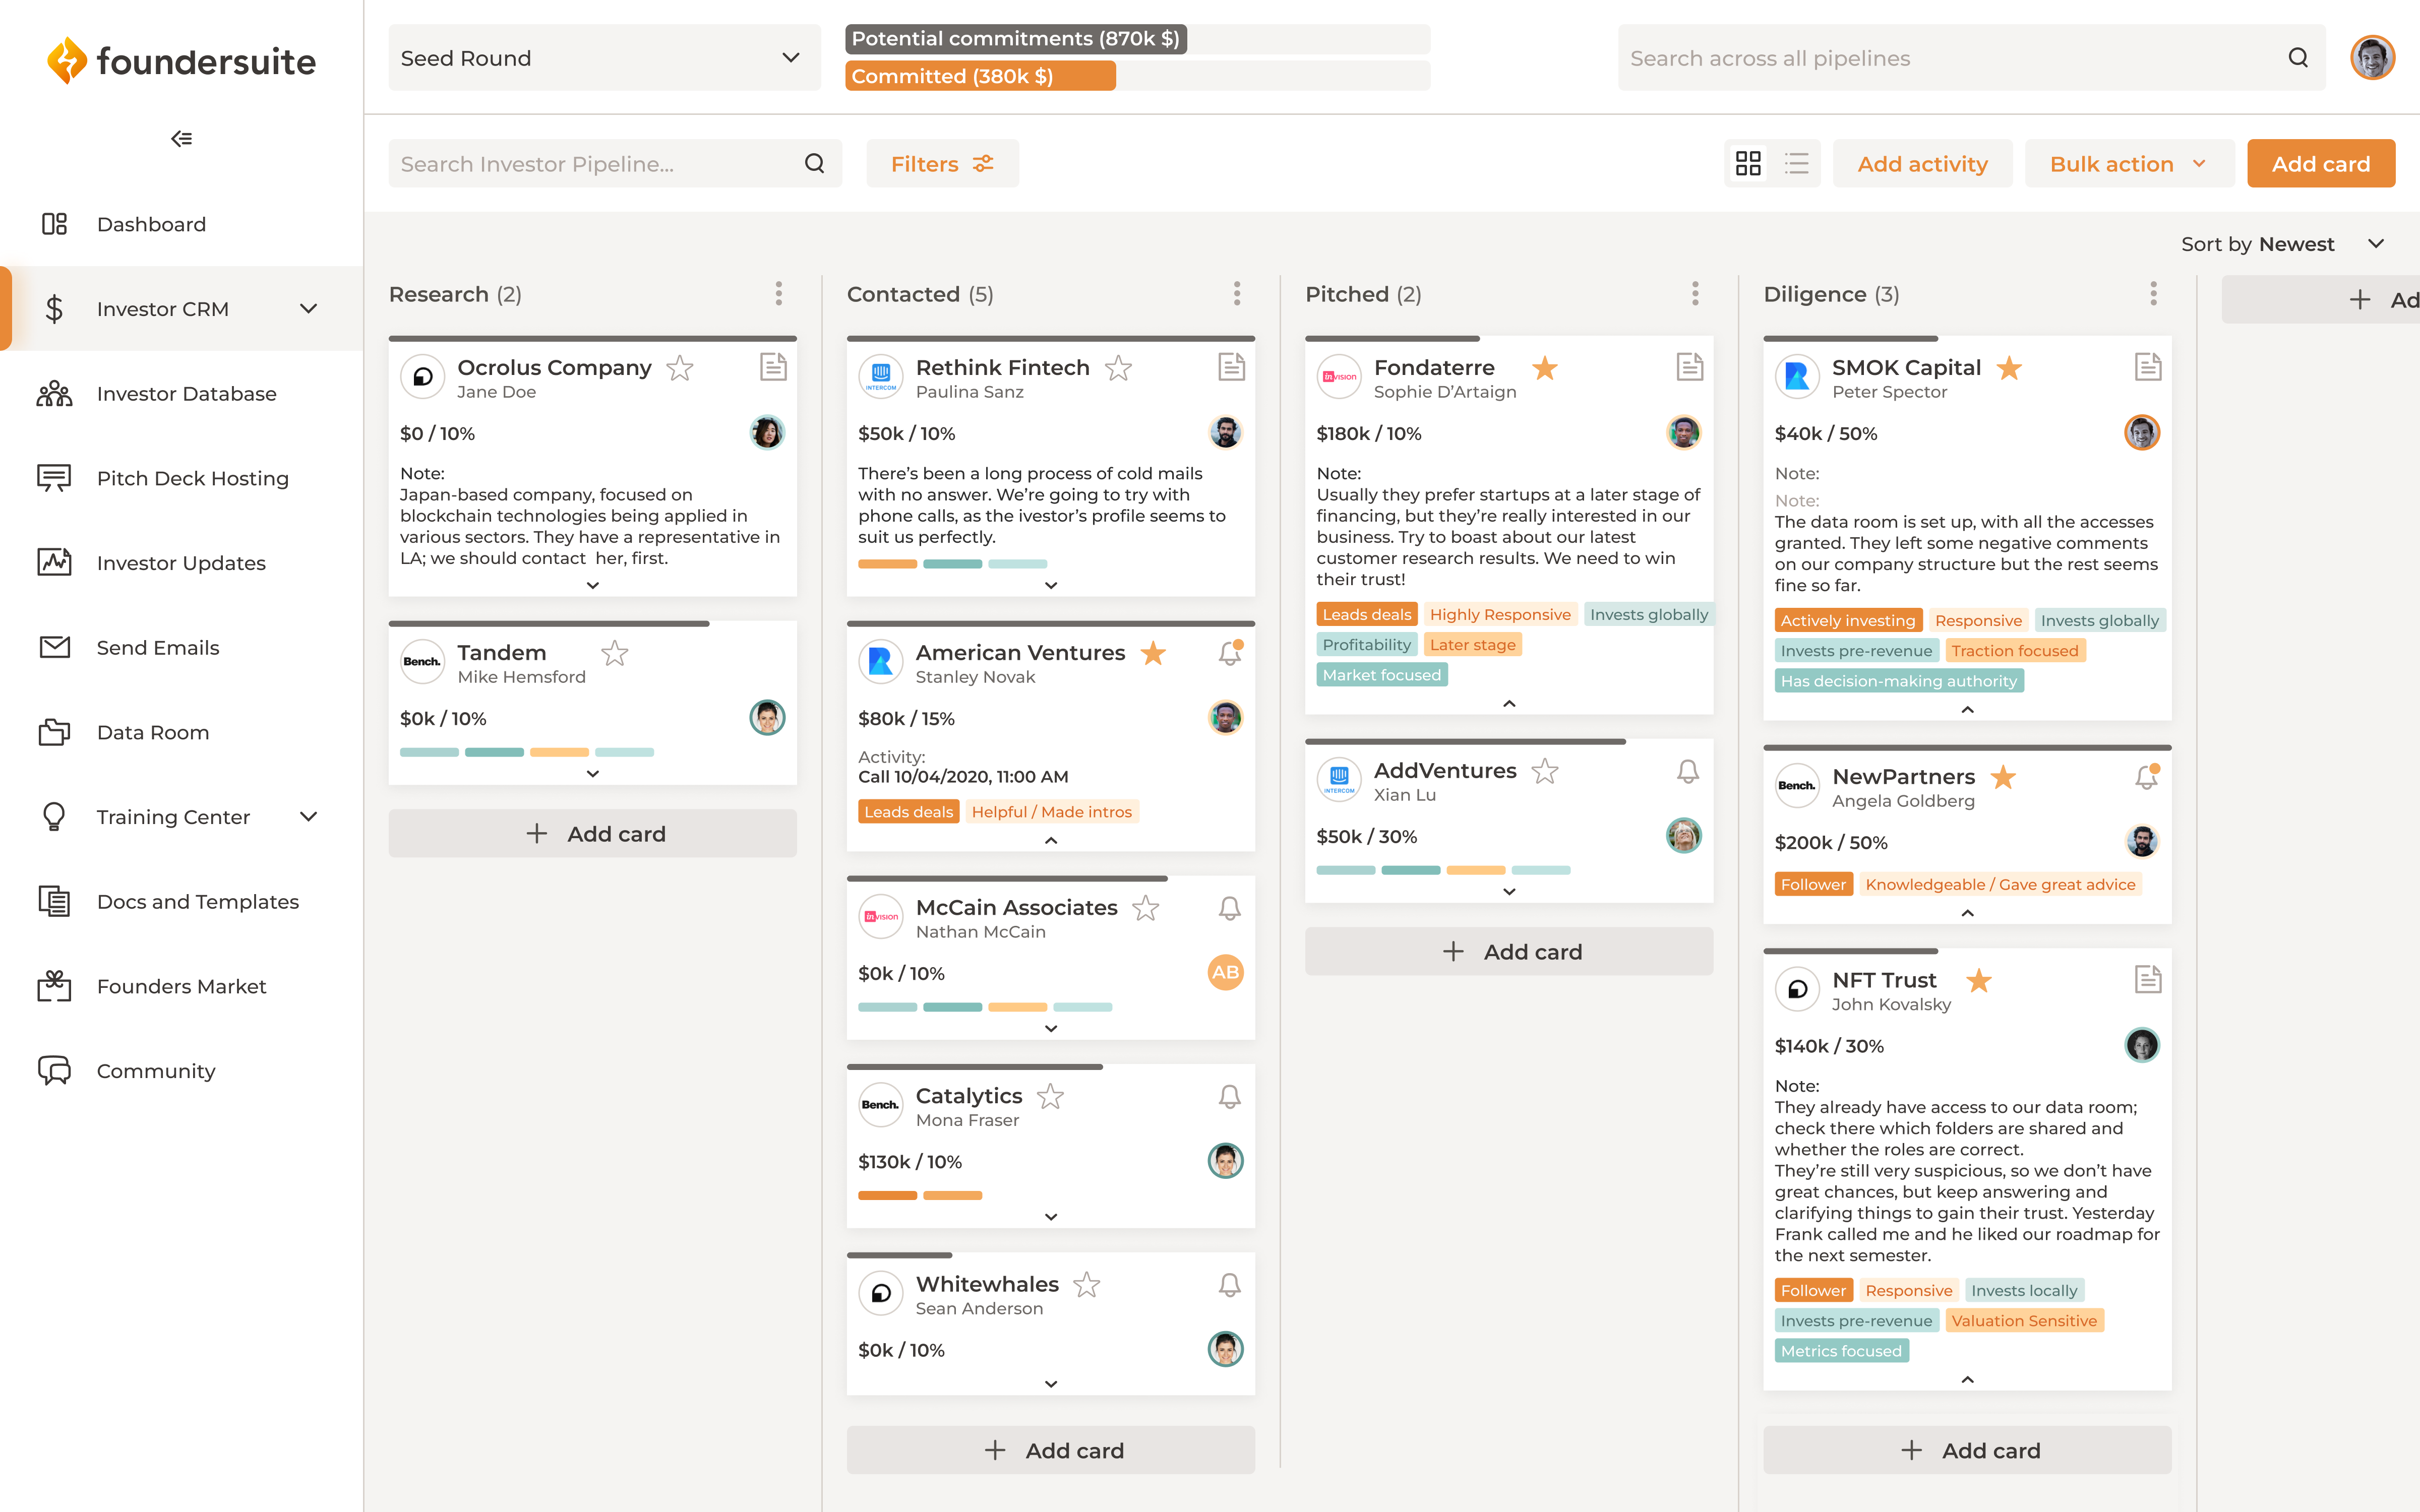Open the Data Room section
Screen dimensions: 2420x1512
pyautogui.click(x=152, y=732)
